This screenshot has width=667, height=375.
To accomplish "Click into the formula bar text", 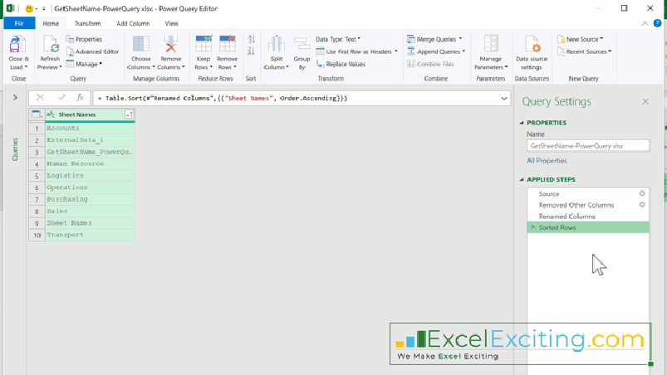I will [297, 98].
